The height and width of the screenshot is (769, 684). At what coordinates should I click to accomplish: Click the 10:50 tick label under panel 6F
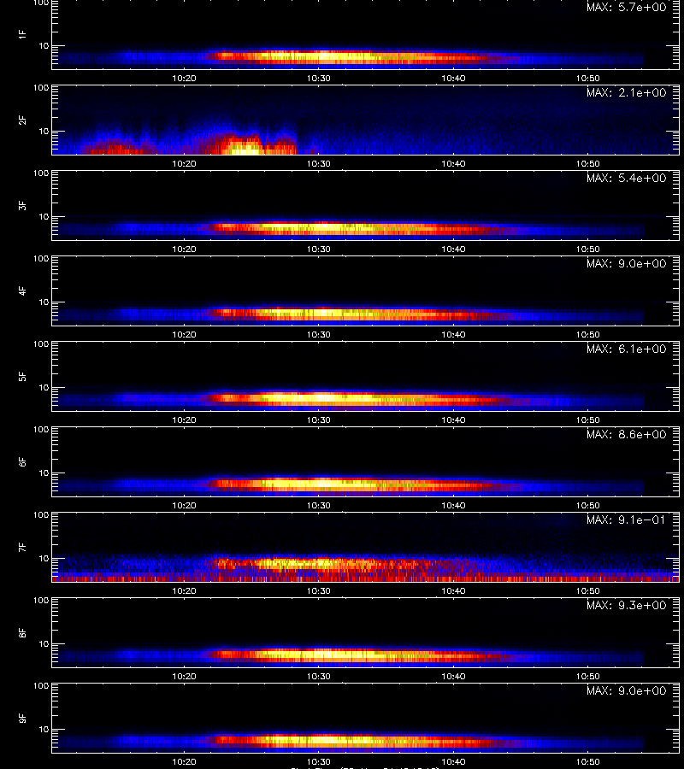point(588,505)
